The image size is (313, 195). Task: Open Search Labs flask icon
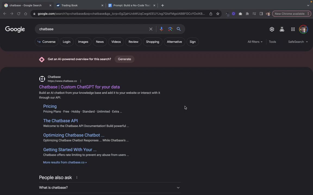282,29
